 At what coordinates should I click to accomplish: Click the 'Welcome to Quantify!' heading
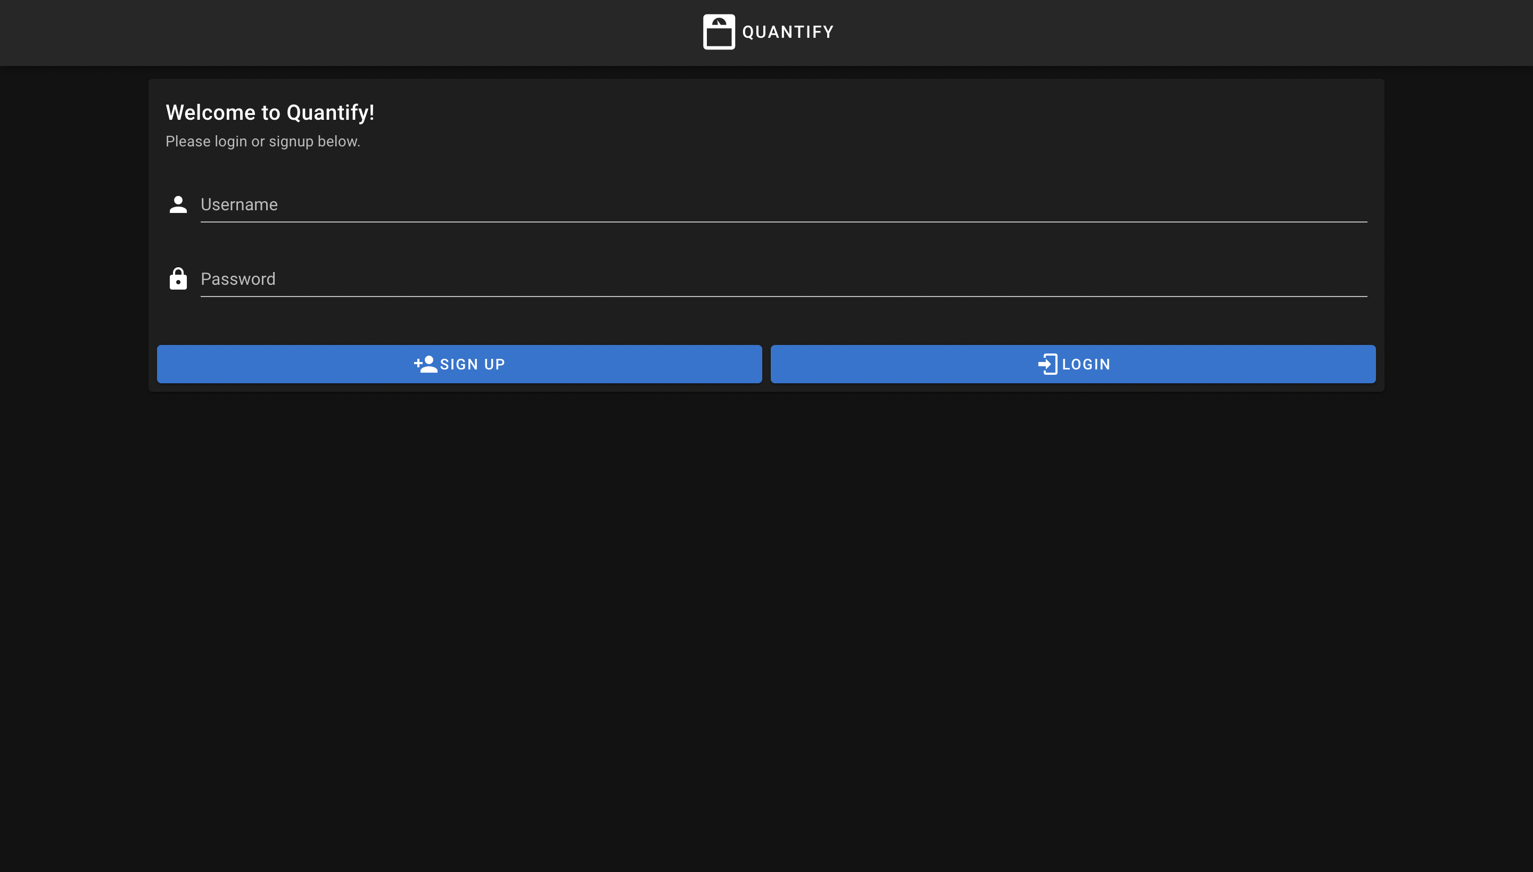(269, 113)
